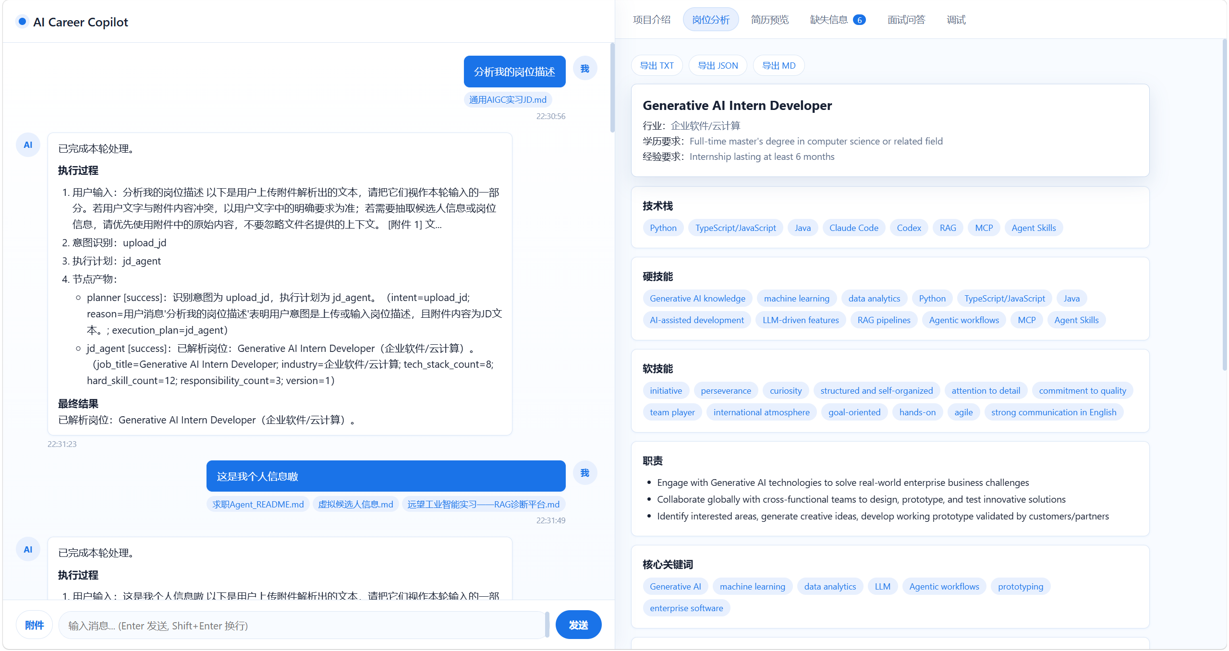Click the 发送 send button
Image resolution: width=1229 pixels, height=651 pixels.
578,625
